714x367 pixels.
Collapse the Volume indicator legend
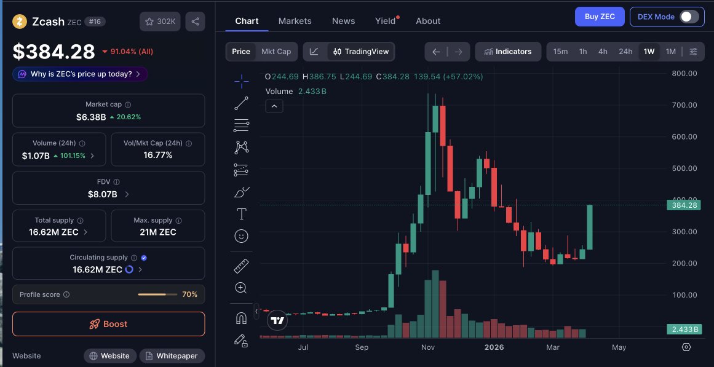[x=274, y=106]
